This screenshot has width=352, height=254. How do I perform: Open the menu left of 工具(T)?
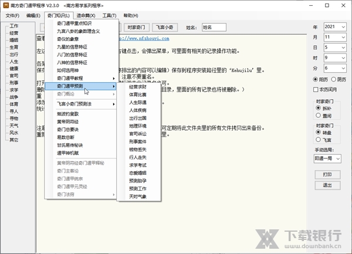[x=86, y=15]
